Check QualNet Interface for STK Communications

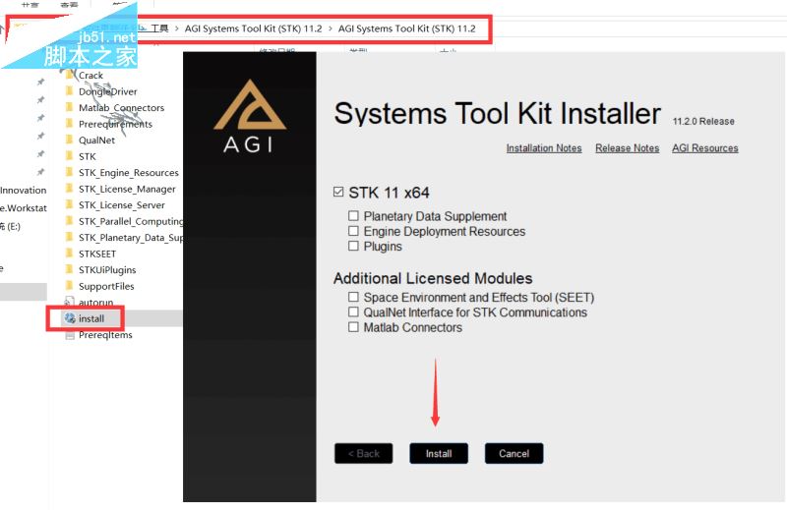[353, 312]
